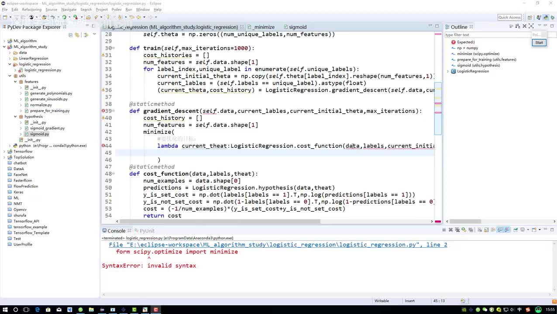The image size is (557, 314).
Task: Toggle code folding at line 30
Action: [113, 48]
